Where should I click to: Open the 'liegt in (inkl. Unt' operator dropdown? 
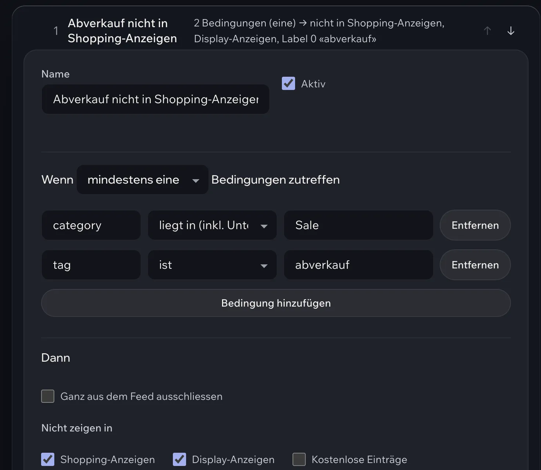(x=212, y=225)
